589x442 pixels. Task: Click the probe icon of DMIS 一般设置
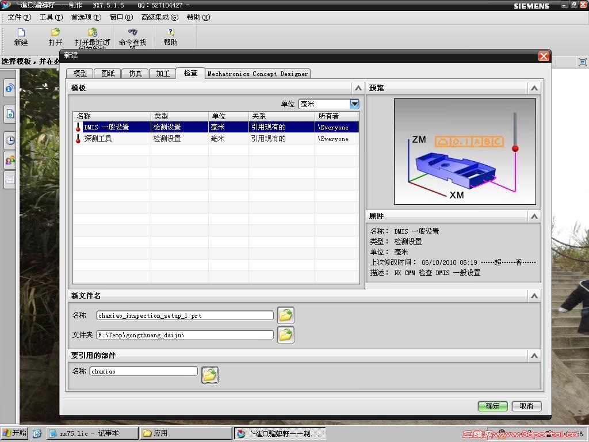click(78, 127)
